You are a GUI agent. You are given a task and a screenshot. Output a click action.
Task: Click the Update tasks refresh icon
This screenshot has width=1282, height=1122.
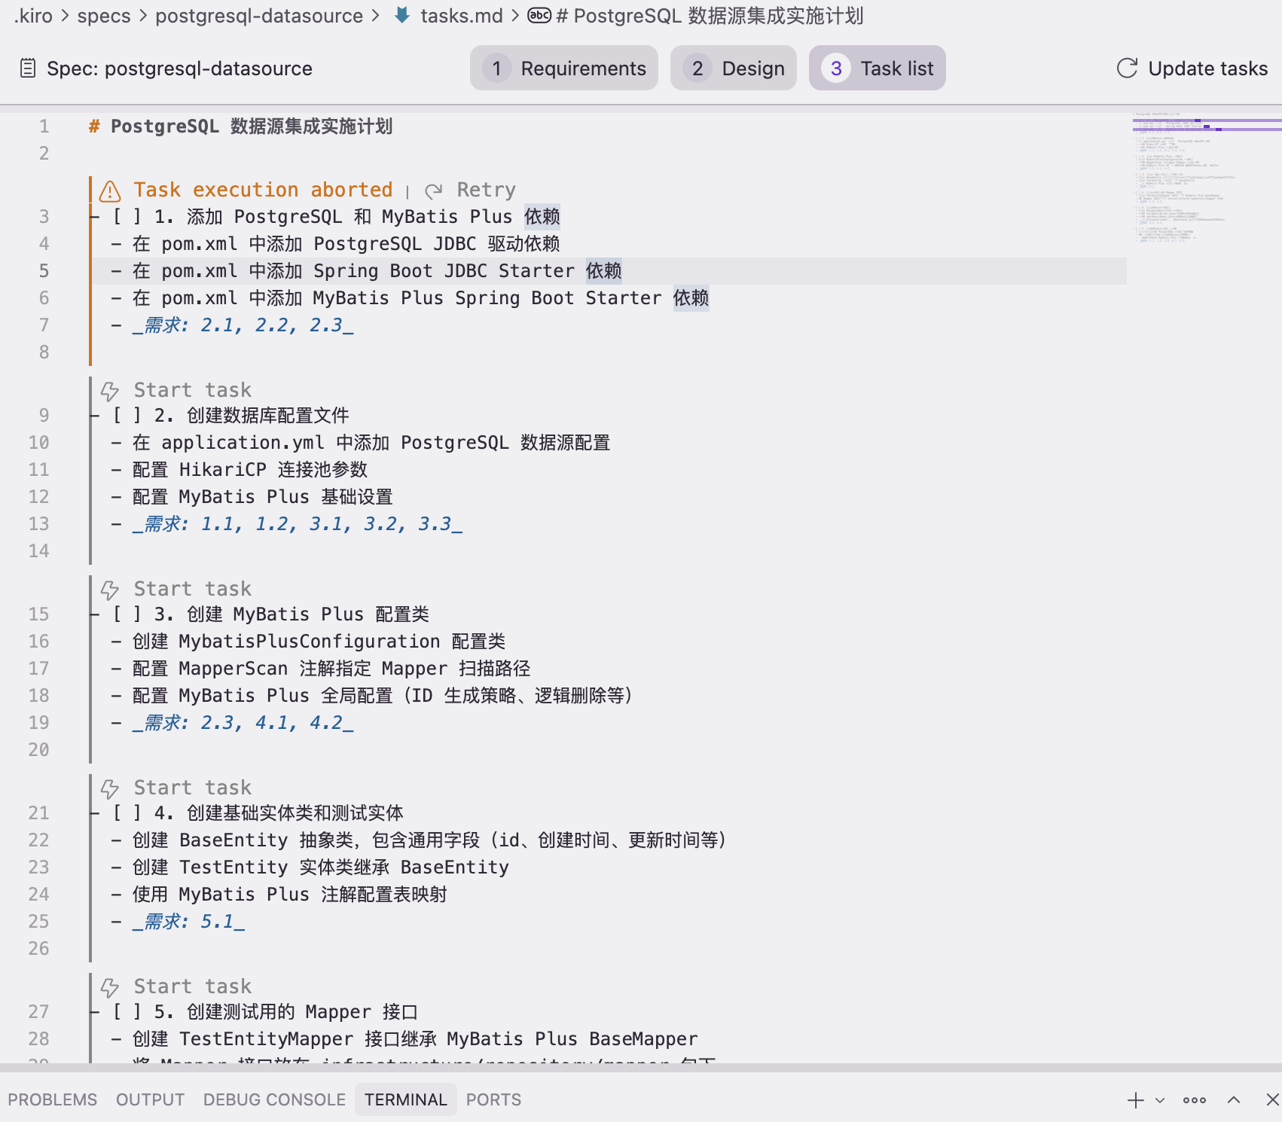click(1127, 69)
